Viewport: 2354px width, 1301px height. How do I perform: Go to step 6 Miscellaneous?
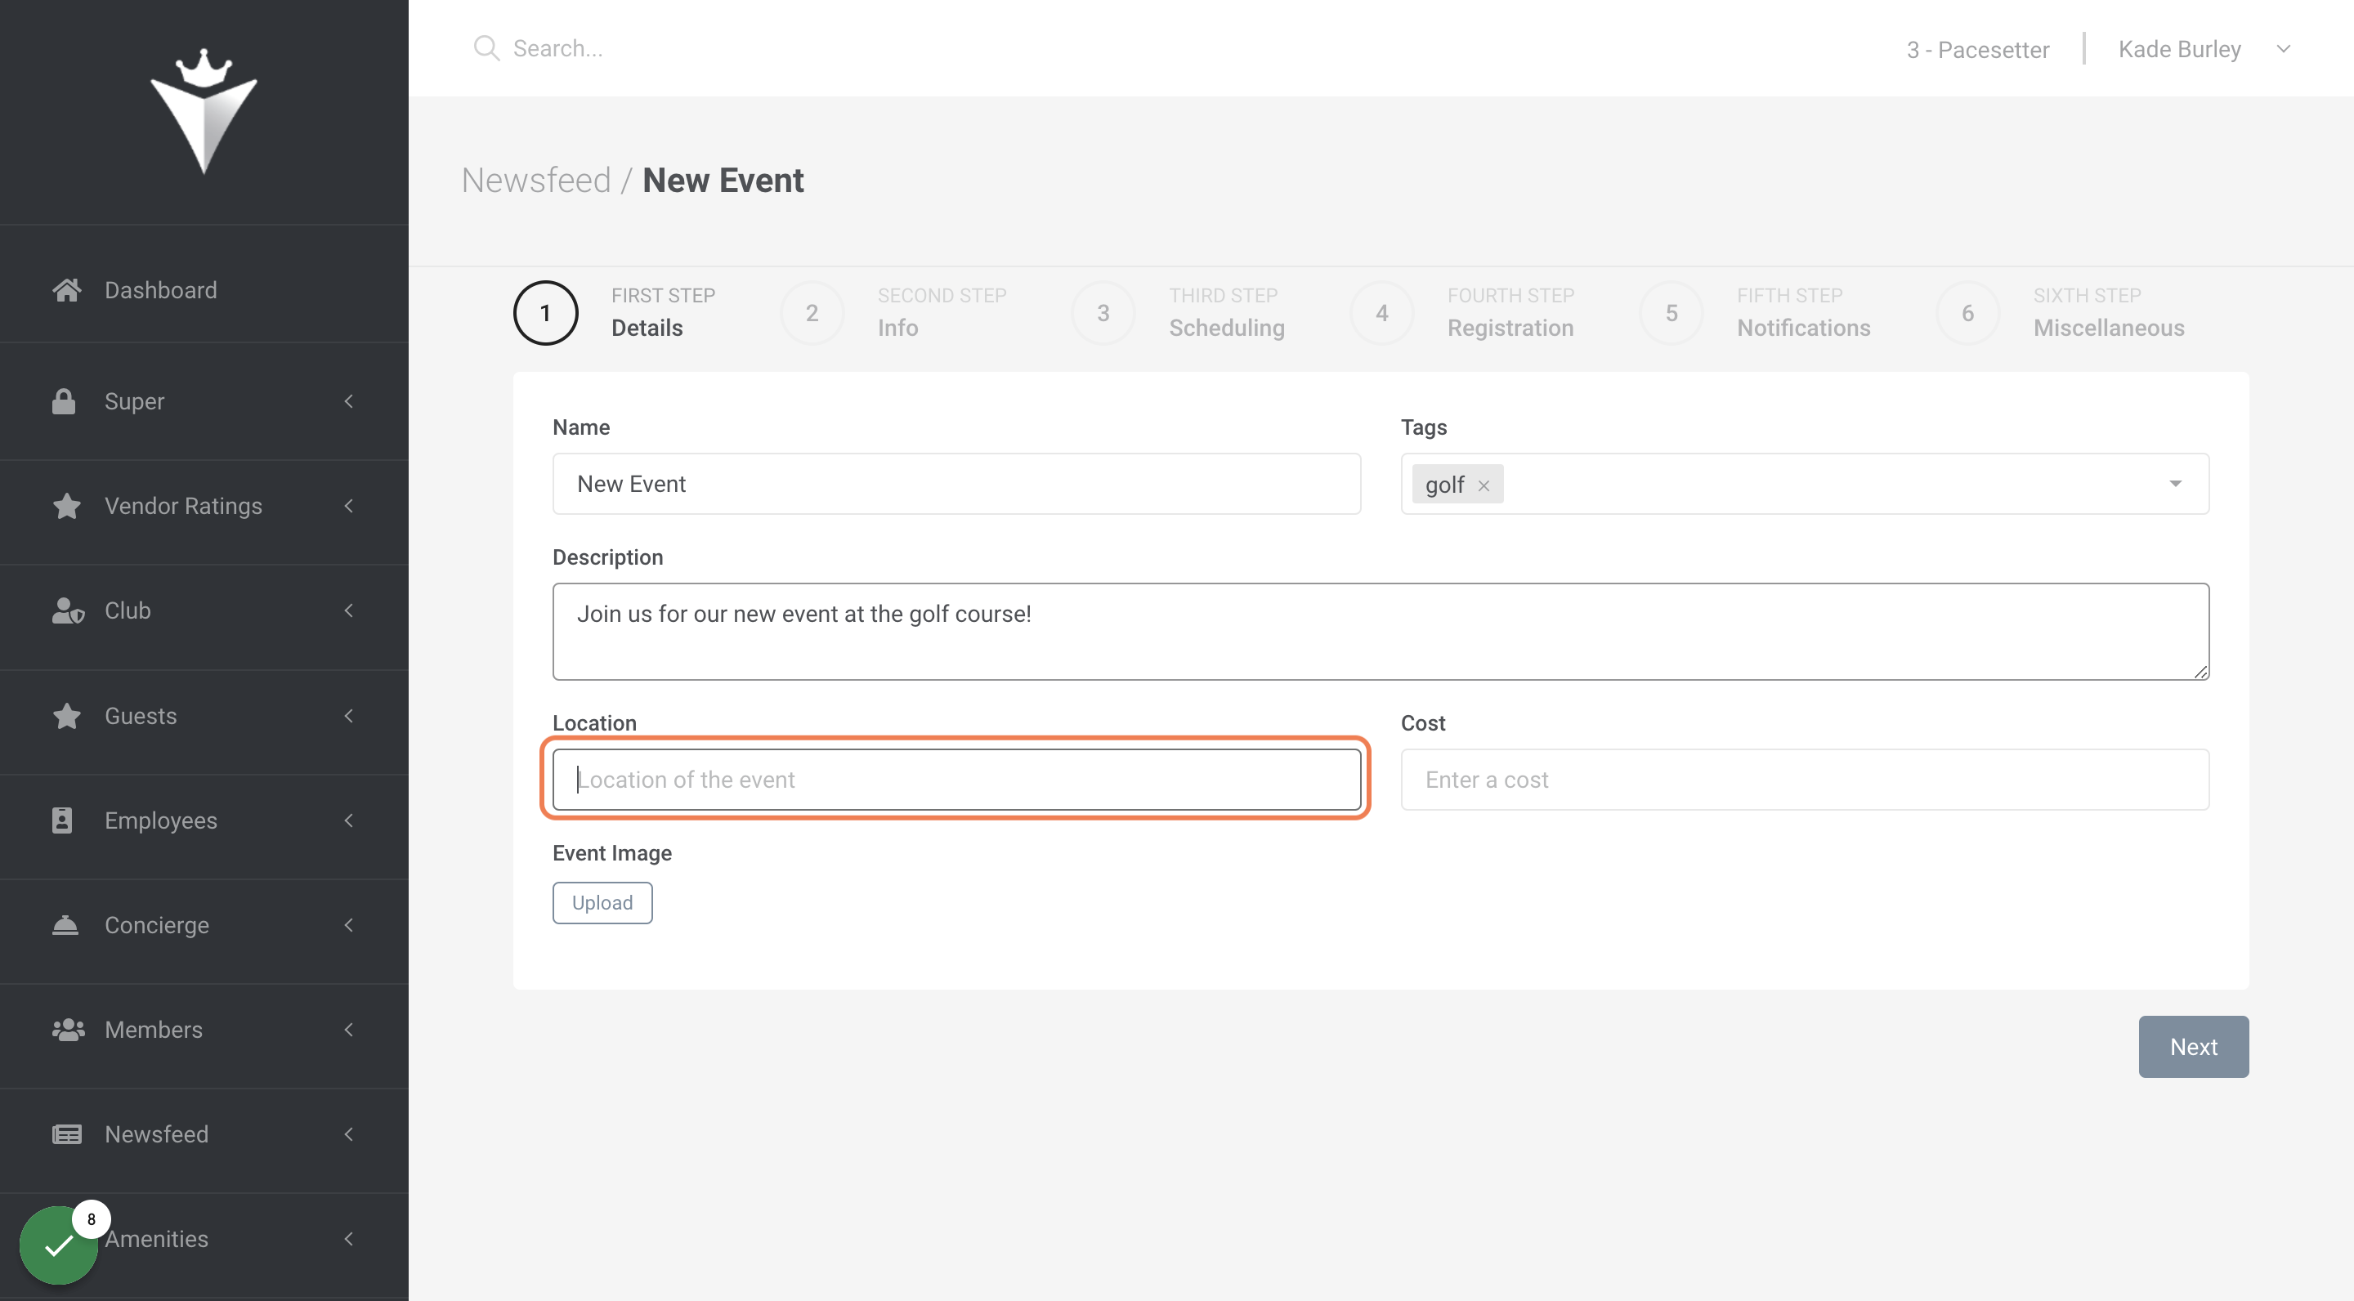coord(2059,312)
